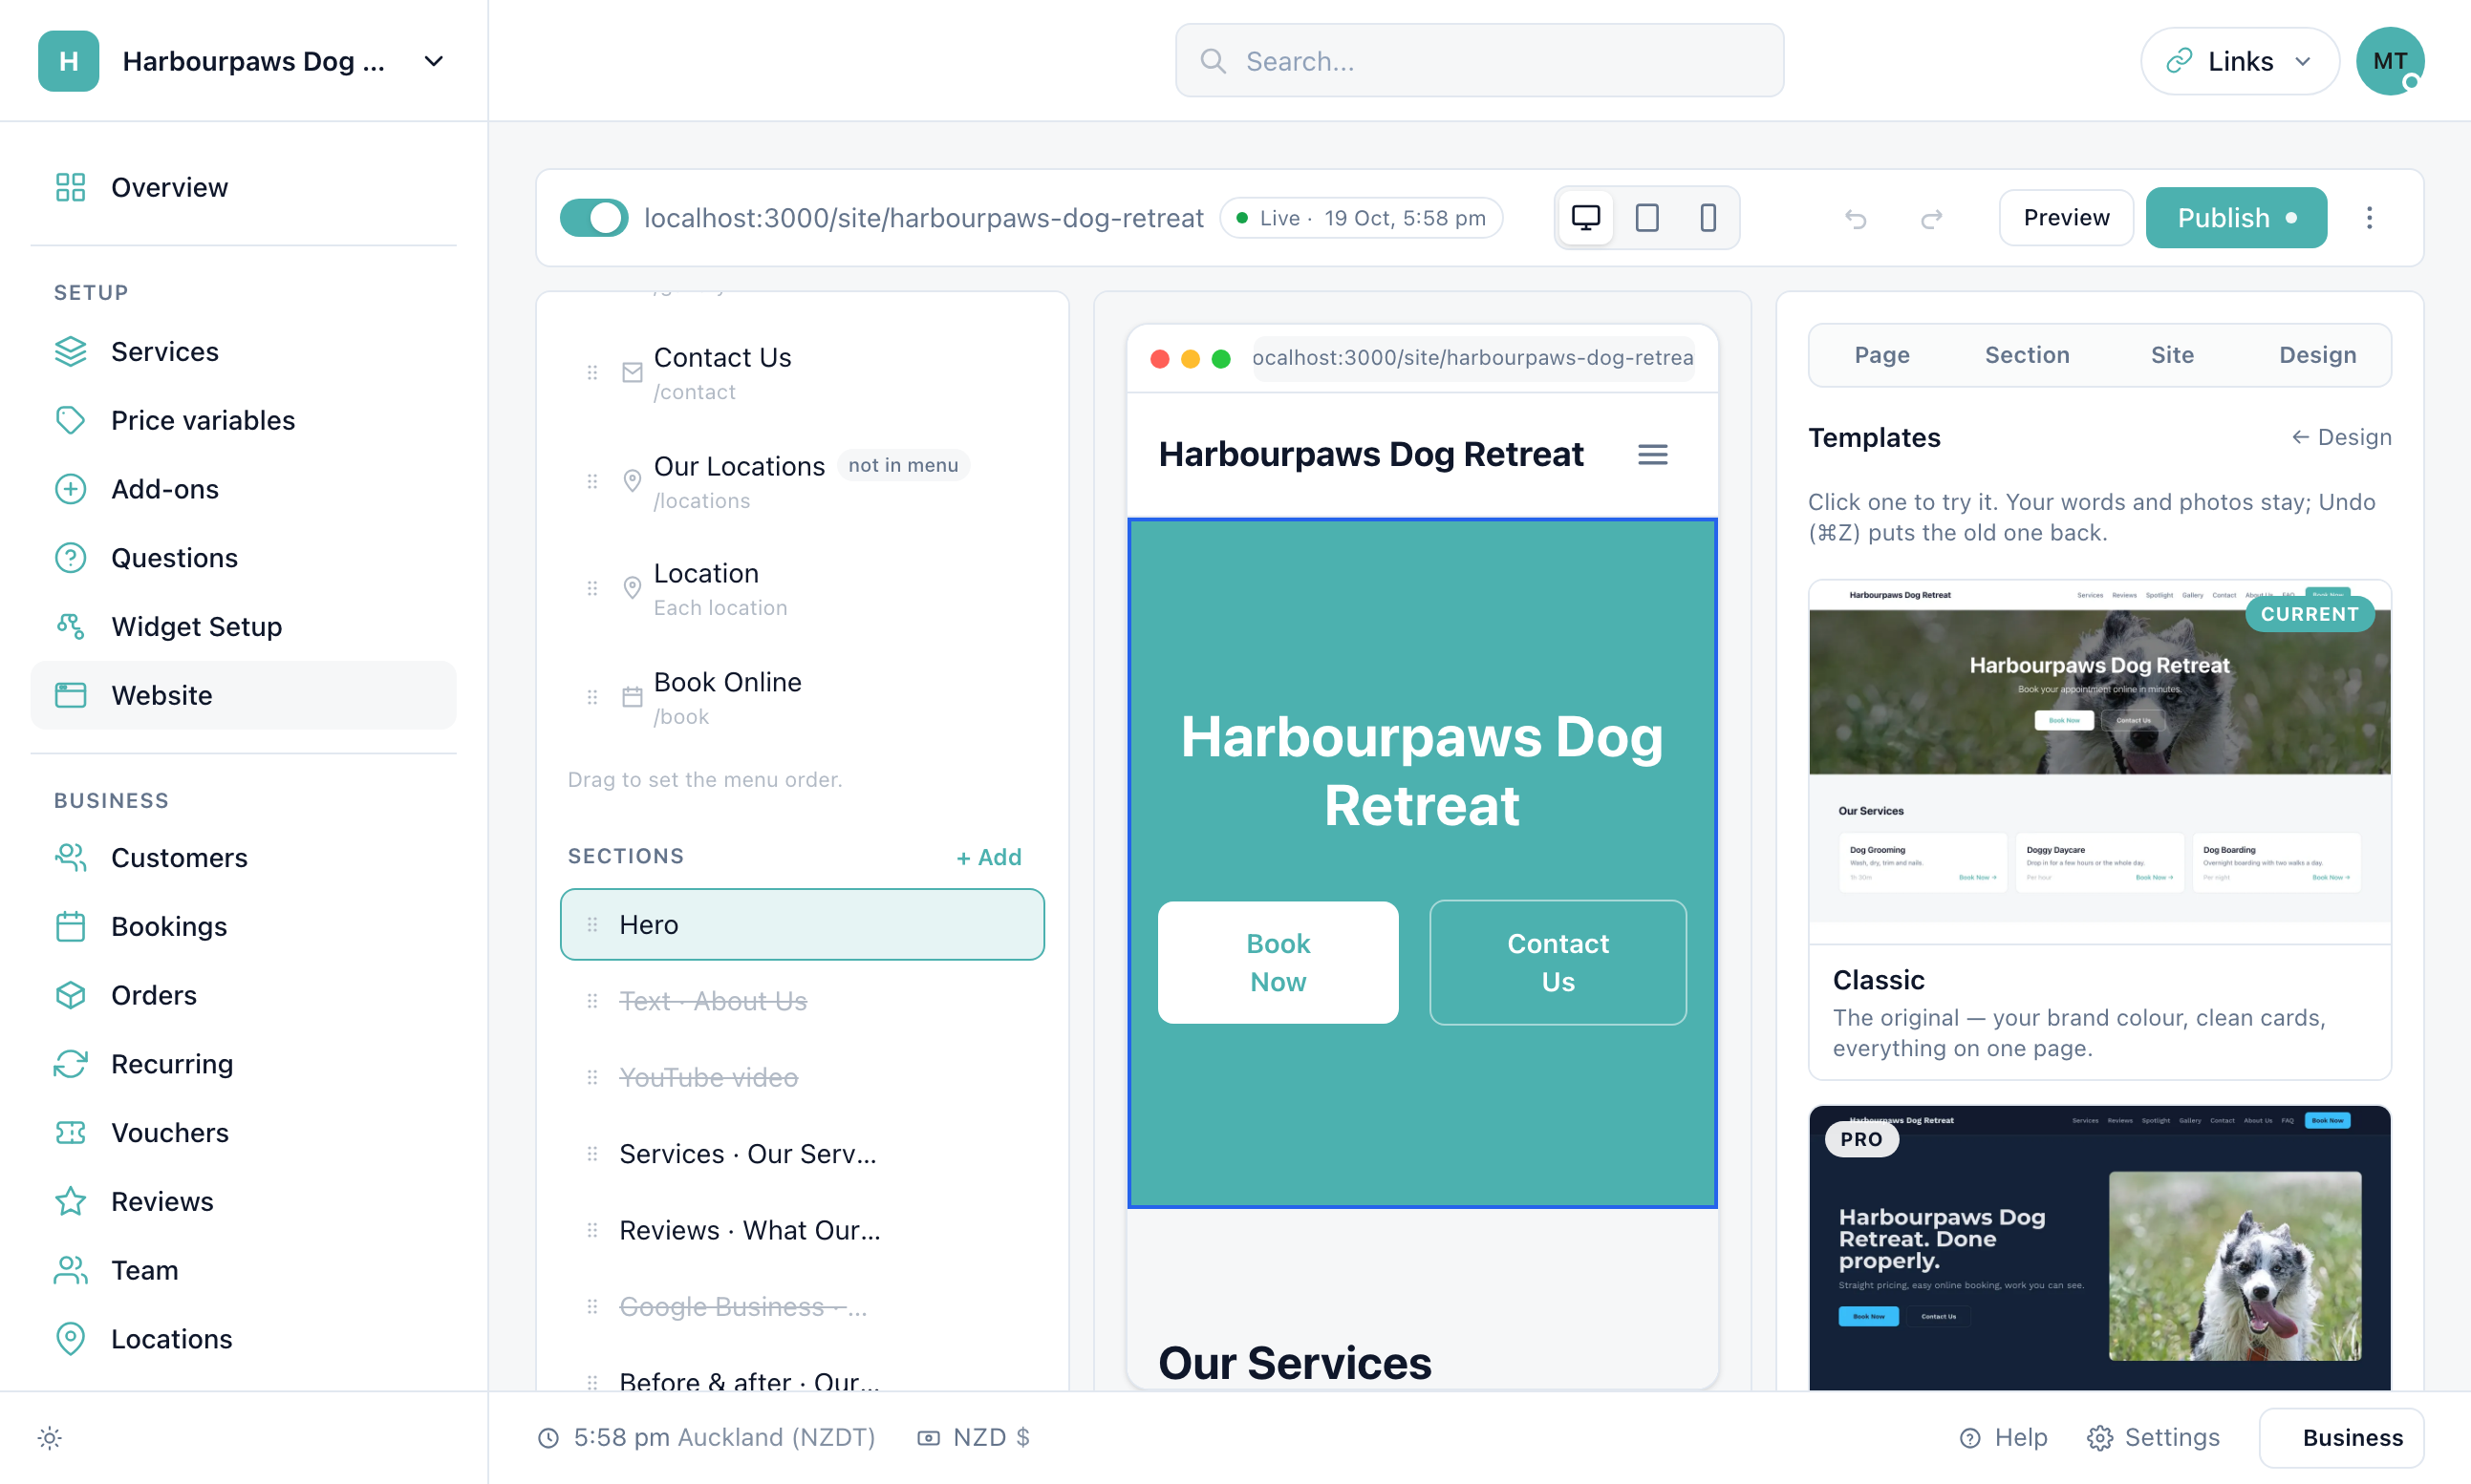Open Price variables in sidebar

[243, 420]
